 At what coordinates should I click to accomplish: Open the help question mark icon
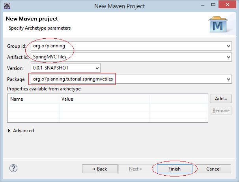[x=13, y=168]
